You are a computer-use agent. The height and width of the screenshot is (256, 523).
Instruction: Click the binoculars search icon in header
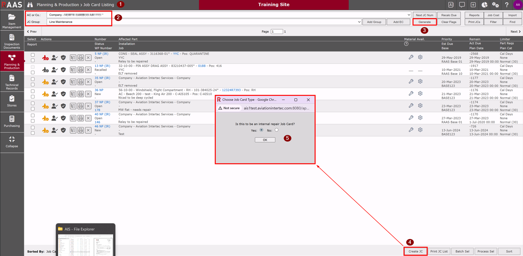coord(30,5)
